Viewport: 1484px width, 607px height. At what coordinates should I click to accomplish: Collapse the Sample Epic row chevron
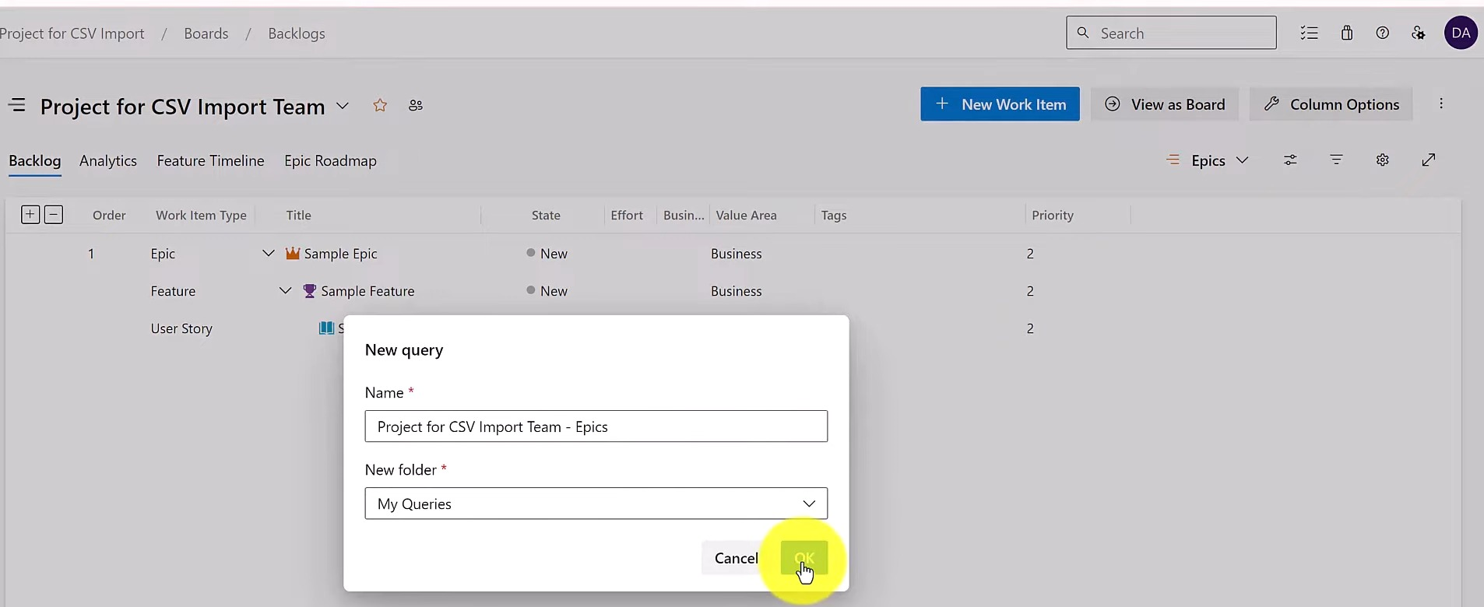269,254
